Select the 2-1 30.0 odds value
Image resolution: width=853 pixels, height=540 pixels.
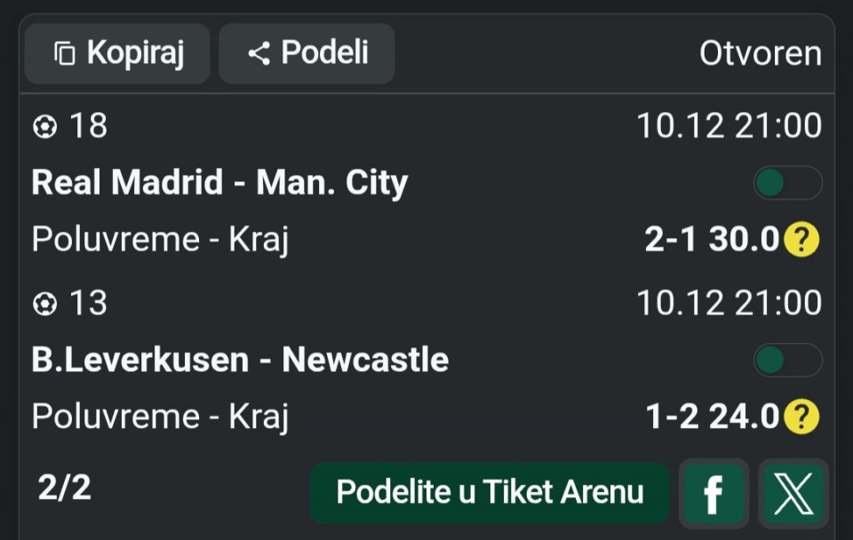tap(712, 239)
